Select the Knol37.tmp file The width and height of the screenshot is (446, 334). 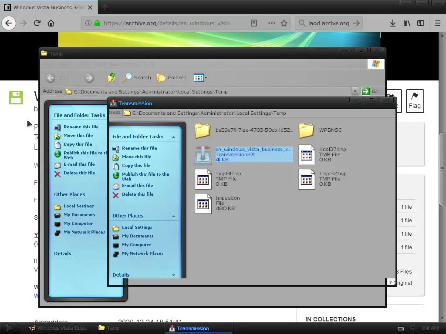pyautogui.click(x=322, y=154)
